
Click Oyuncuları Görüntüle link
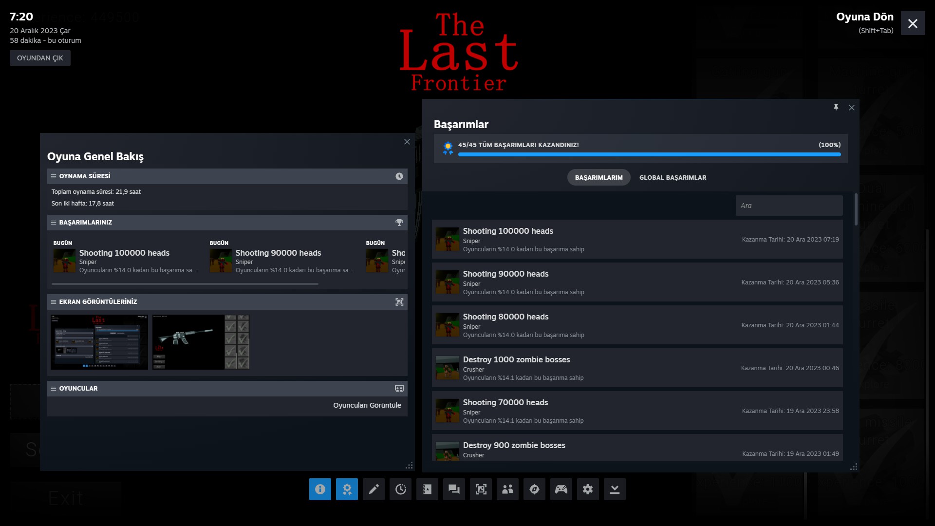tap(367, 405)
